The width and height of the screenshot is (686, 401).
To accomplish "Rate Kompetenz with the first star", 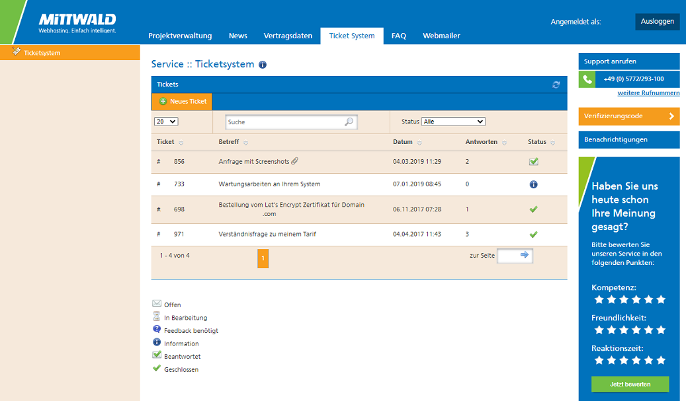I will 599,300.
